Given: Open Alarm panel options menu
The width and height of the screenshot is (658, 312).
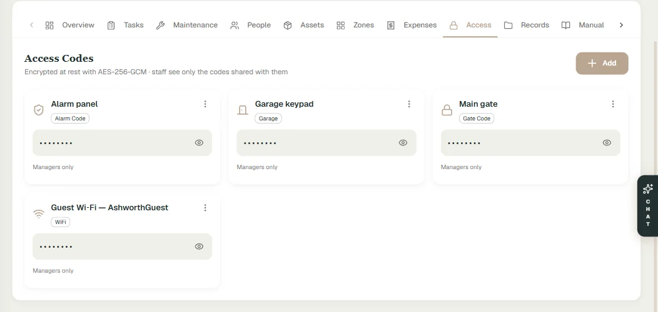Looking at the screenshot, I should coord(205,104).
